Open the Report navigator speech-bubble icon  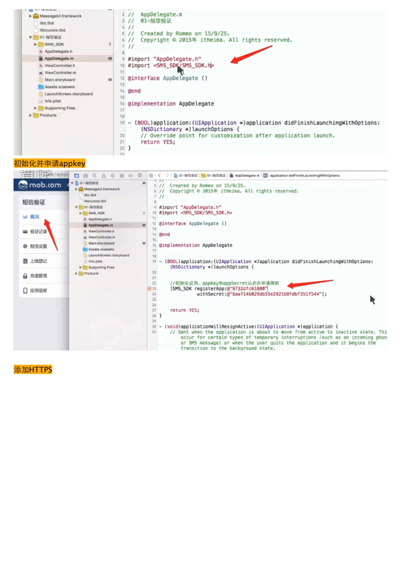pyautogui.click(x=140, y=176)
